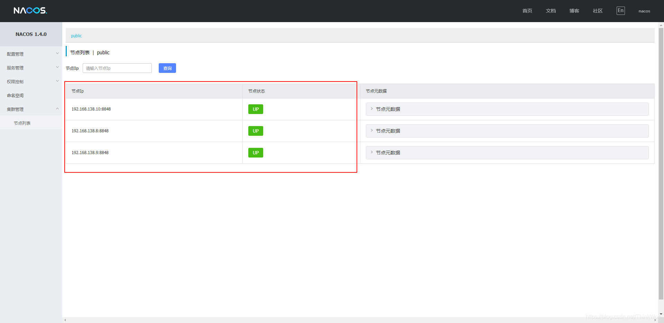Select 节点列表 in the sidebar
The width and height of the screenshot is (664, 323).
click(31, 123)
